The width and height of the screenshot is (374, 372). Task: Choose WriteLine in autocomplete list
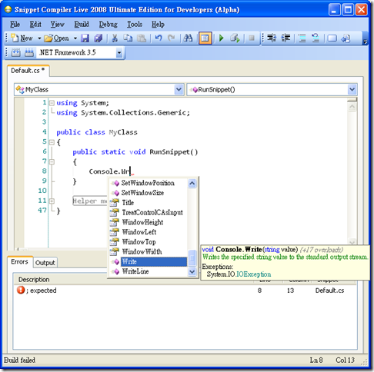tap(149, 271)
